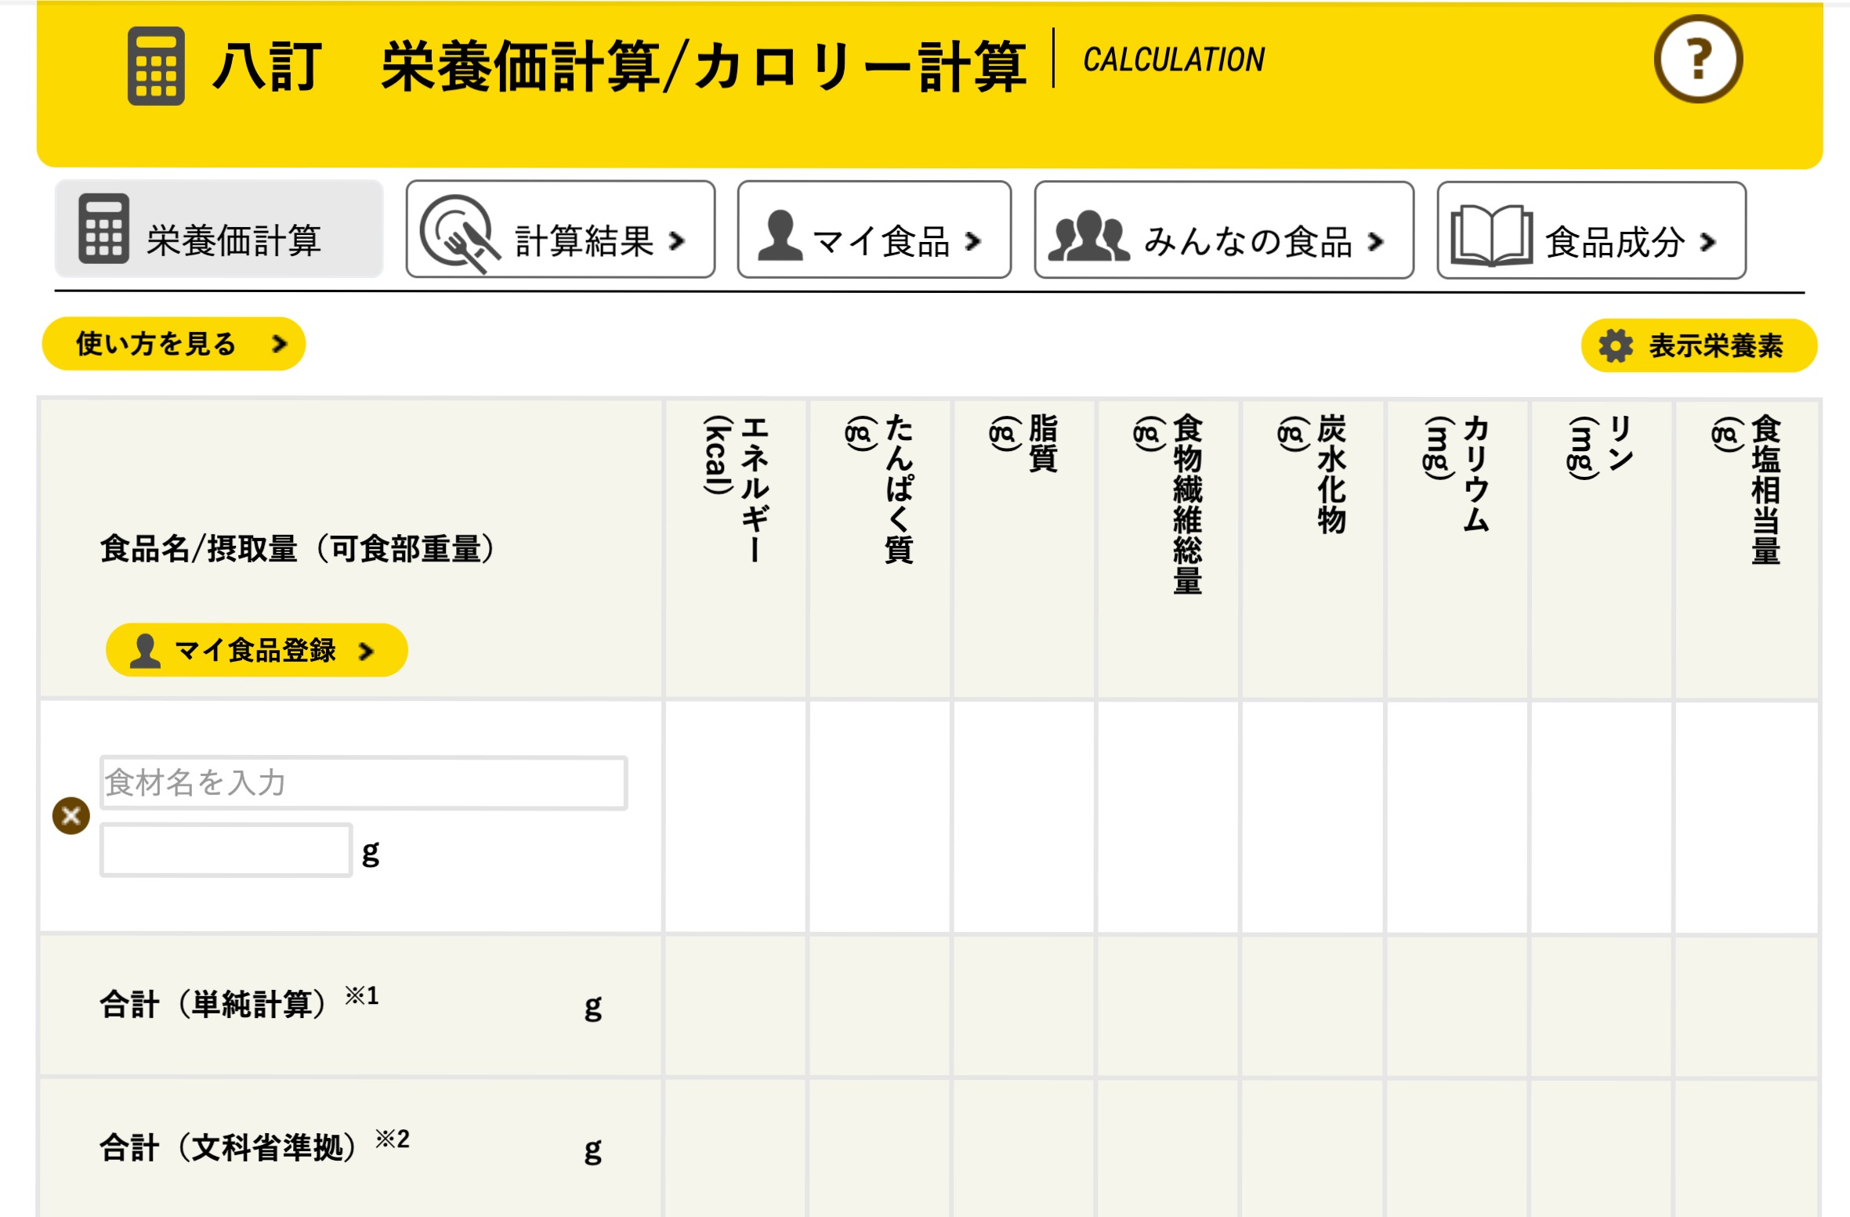Click the calculator icon in yellow header
Image resolution: width=1850 pixels, height=1217 pixels.
[x=156, y=66]
